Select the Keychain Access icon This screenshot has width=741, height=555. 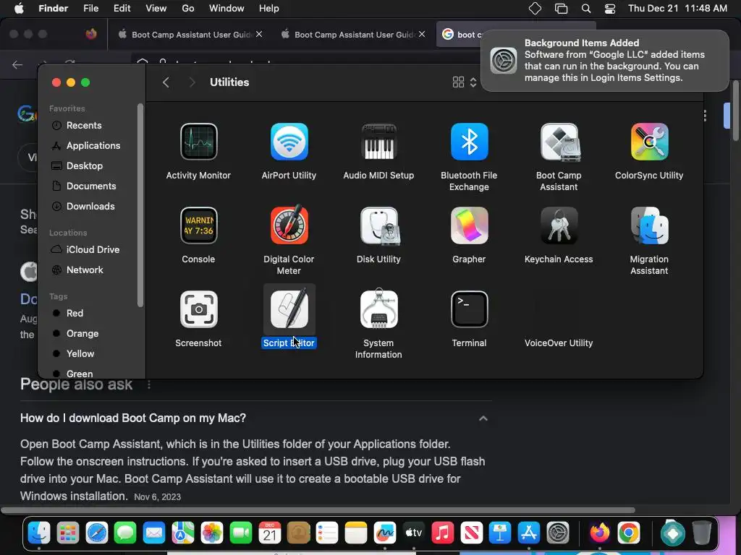tap(559, 225)
